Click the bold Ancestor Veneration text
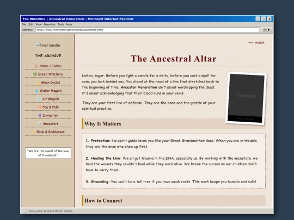Screen dimensions: 294x220 click(139, 87)
